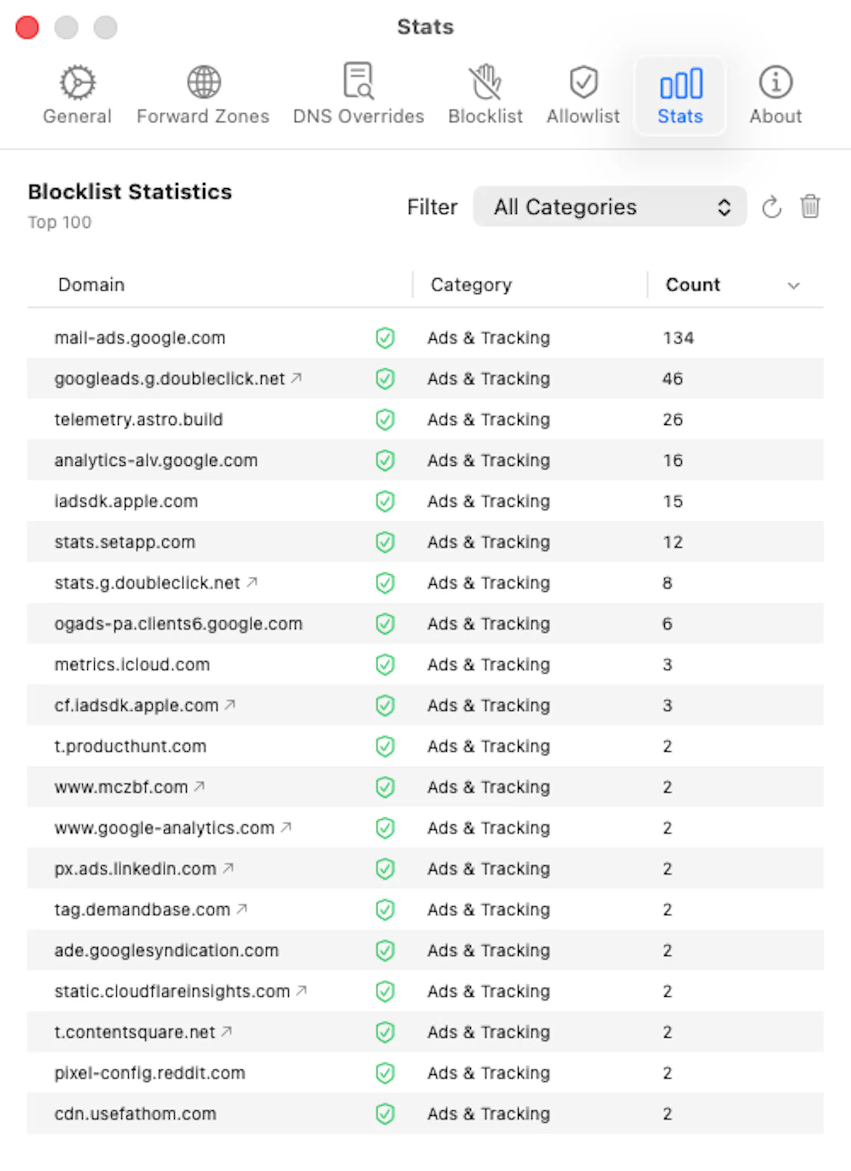Open the About tab
Viewport: 851px width, 1171px height.
775,95
